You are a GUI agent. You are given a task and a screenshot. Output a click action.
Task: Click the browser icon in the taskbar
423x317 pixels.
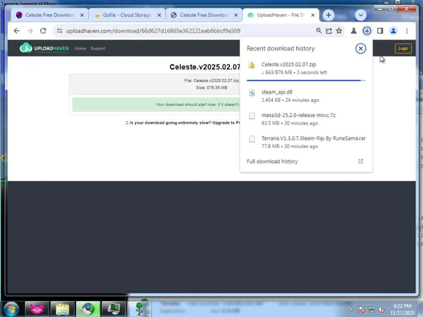point(88,309)
